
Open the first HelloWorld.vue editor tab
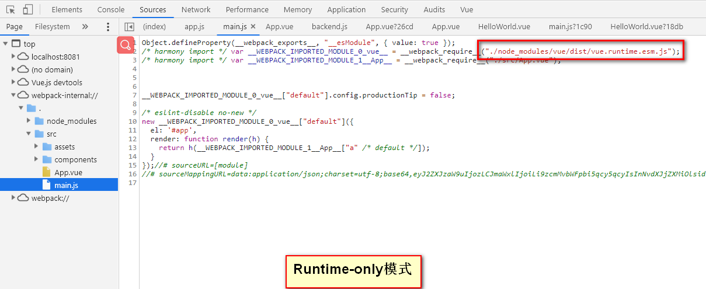click(504, 27)
